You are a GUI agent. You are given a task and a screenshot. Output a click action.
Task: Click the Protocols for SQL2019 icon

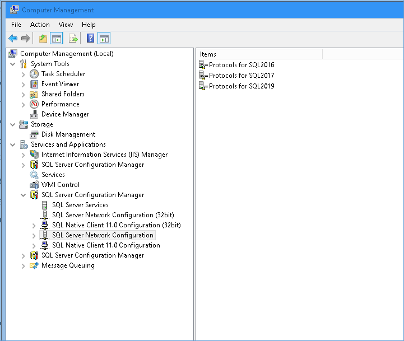[203, 86]
